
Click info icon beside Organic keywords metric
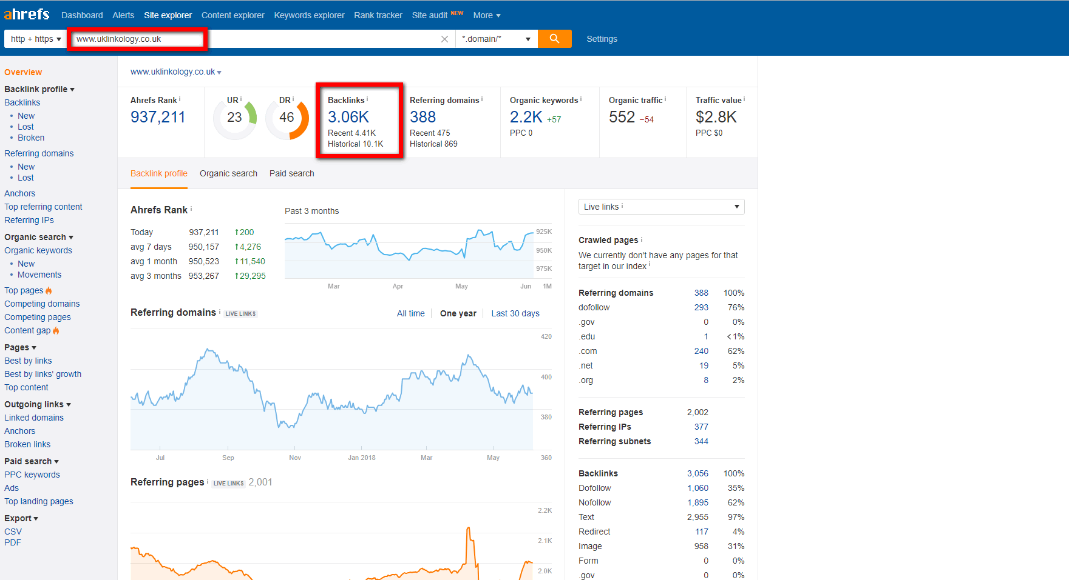(581, 99)
